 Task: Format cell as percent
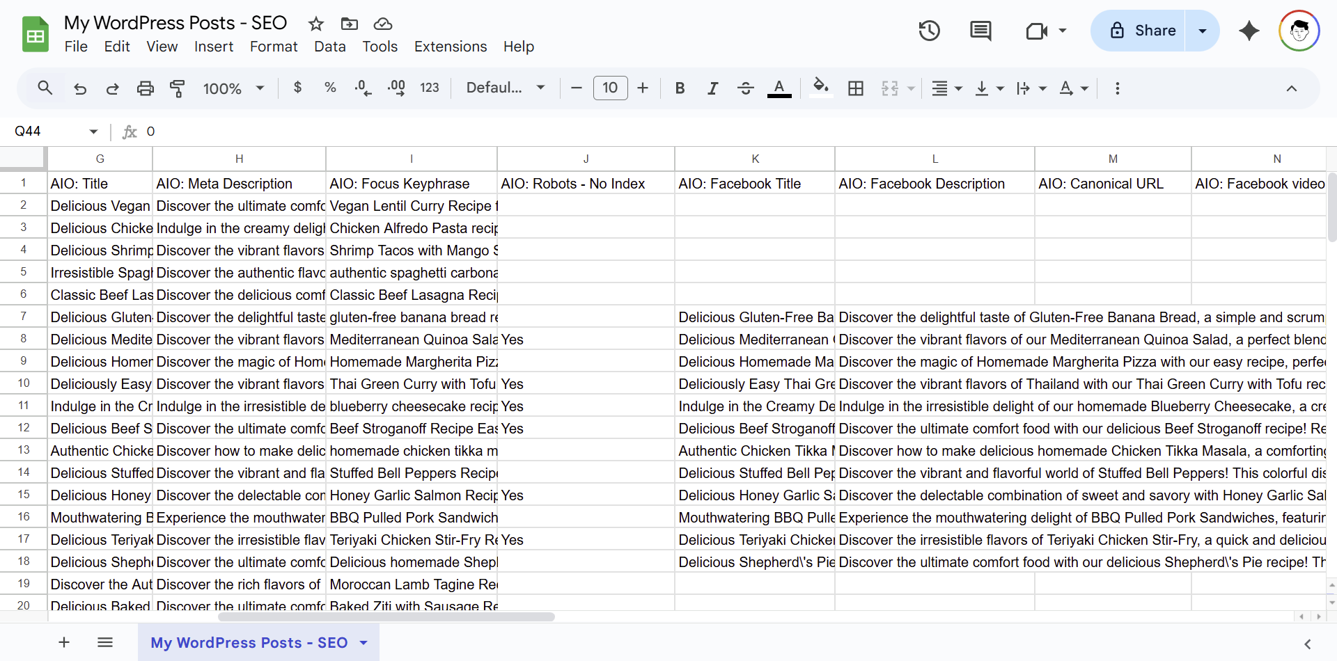pyautogui.click(x=330, y=88)
